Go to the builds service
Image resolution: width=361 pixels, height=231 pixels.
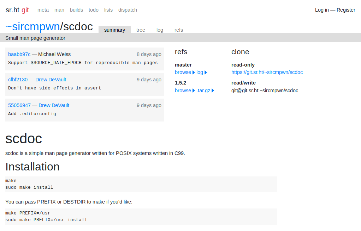pos(76,10)
